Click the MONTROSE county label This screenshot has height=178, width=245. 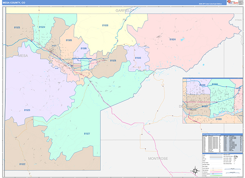pos(158,158)
